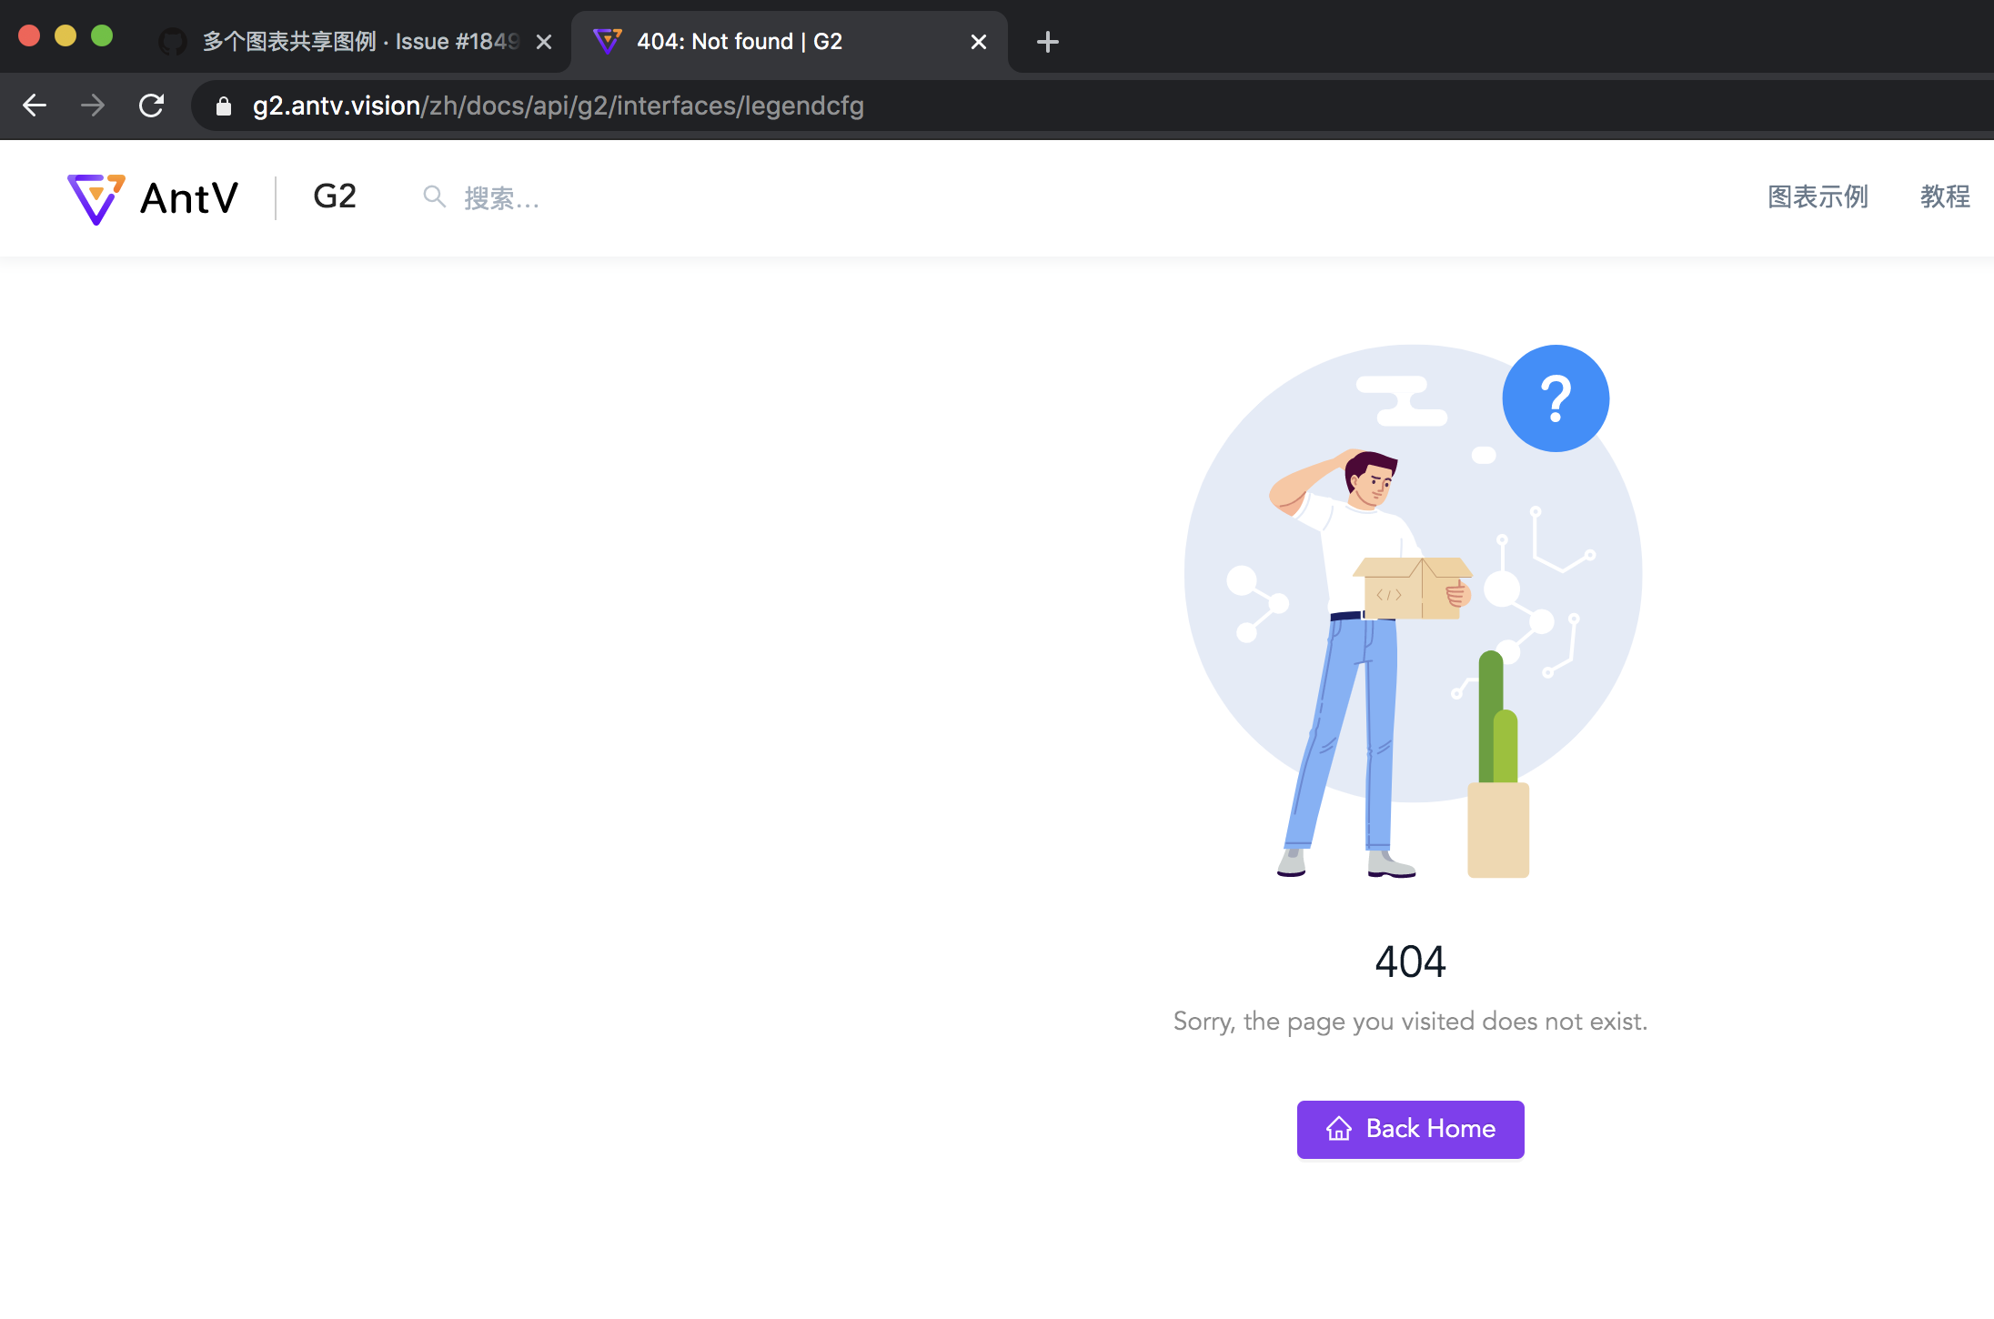Image resolution: width=1994 pixels, height=1319 pixels.
Task: Click the question mark bubble in the illustration
Action: click(x=1555, y=398)
